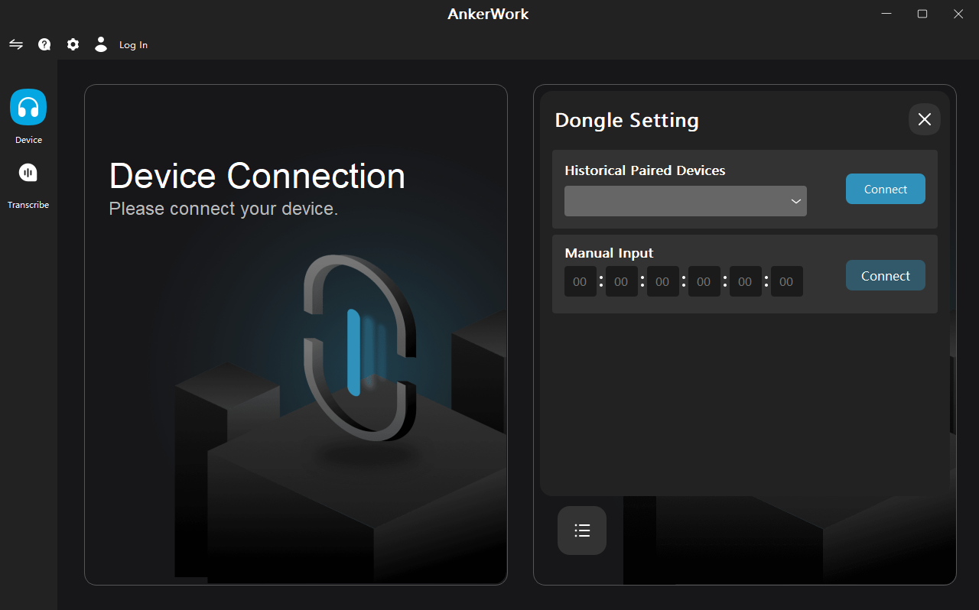Screen dimensions: 979x610
Task: Click the Dongle Setting heading
Action: click(x=626, y=120)
